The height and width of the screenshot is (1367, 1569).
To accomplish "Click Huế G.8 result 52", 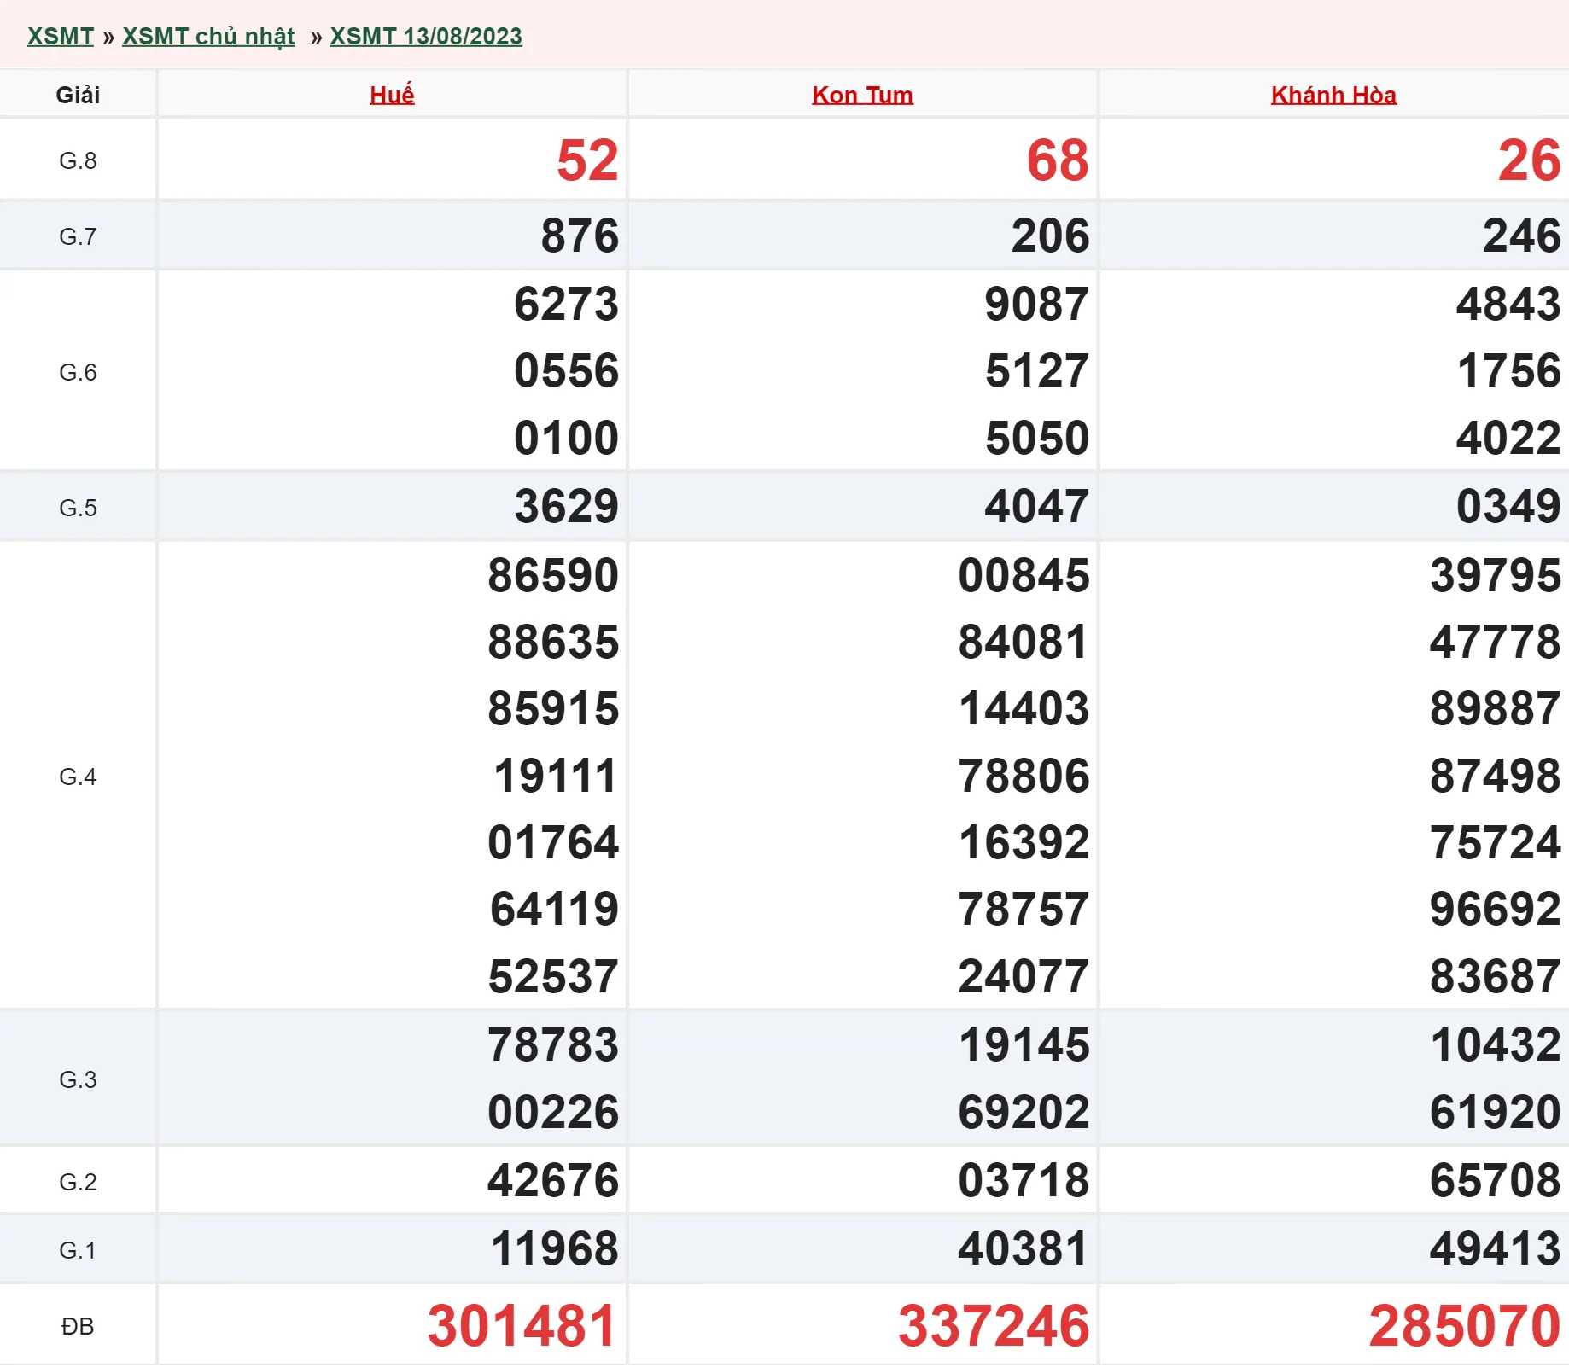I will 586,160.
